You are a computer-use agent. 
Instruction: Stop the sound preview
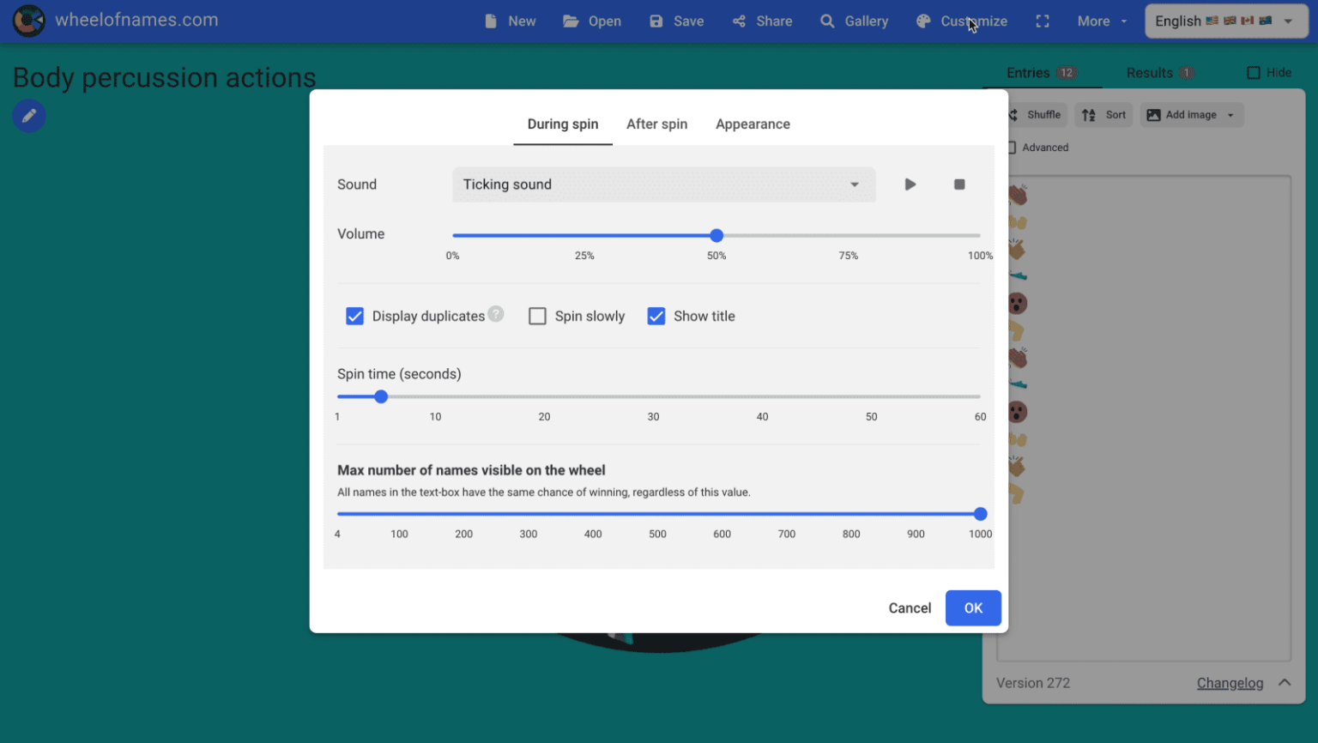tap(959, 184)
